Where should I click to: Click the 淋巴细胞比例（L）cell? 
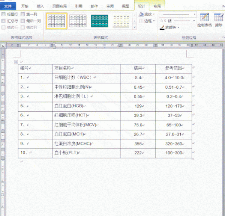coord(86,97)
